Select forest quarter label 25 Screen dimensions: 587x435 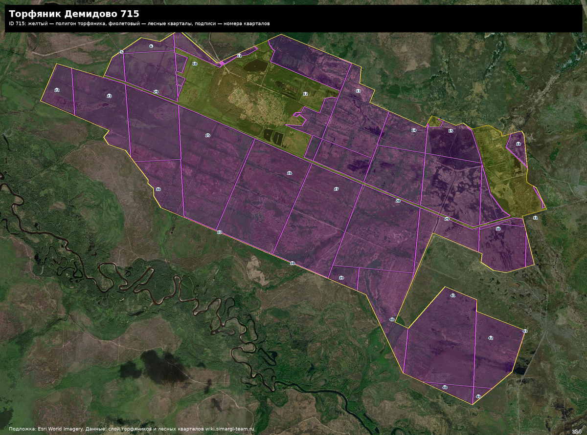(207, 135)
